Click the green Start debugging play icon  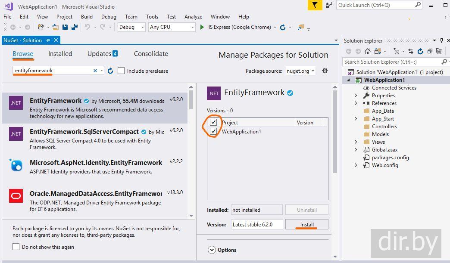pyautogui.click(x=202, y=27)
